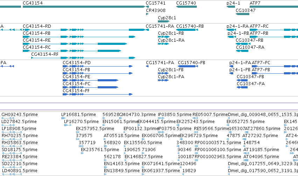Select transcript CG10347-RA
This screenshot has height=176, width=298.
pyautogui.click(x=242, y=51)
